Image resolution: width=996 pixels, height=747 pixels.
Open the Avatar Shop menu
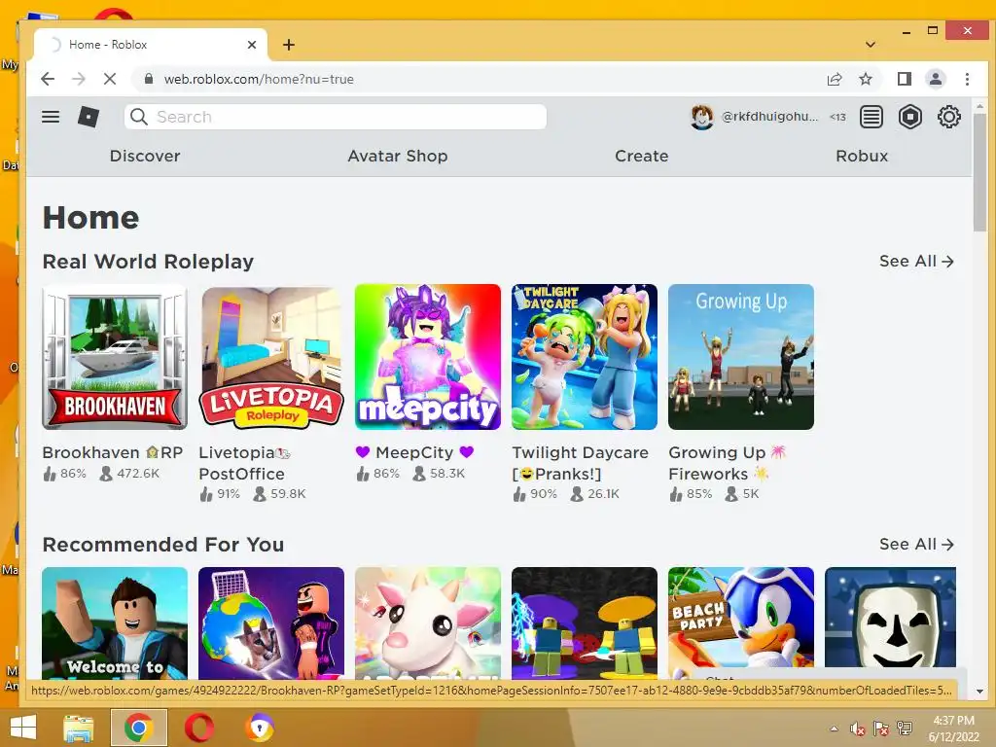click(398, 156)
